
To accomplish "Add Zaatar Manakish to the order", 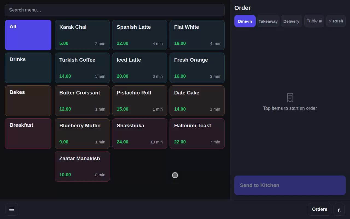I will point(82,166).
